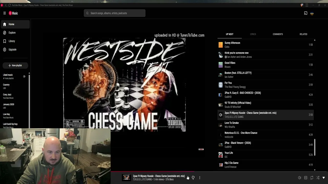Reload the page with the refresh icon
Image resolution: width=328 pixels, height=184 pixels.
9,5
